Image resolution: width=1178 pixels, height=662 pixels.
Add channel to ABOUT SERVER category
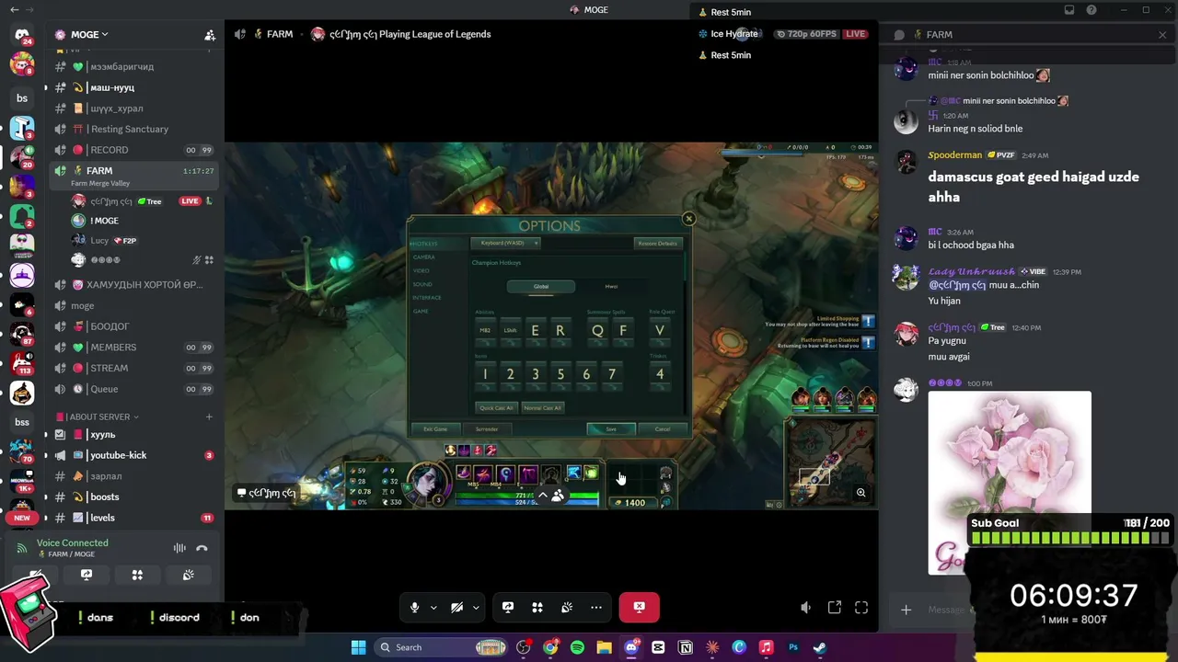pyautogui.click(x=209, y=417)
